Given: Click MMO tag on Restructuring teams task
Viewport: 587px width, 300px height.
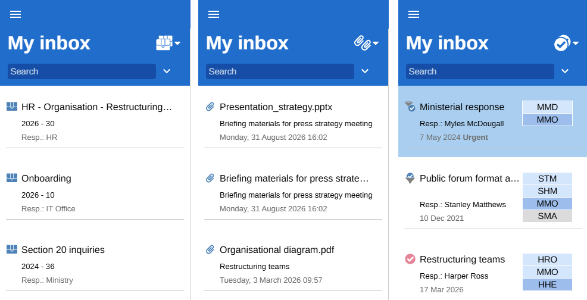Looking at the screenshot, I should (x=547, y=272).
